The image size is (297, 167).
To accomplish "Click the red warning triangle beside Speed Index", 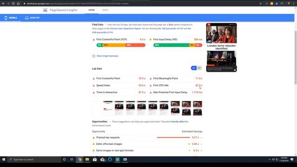I will pos(94,85).
